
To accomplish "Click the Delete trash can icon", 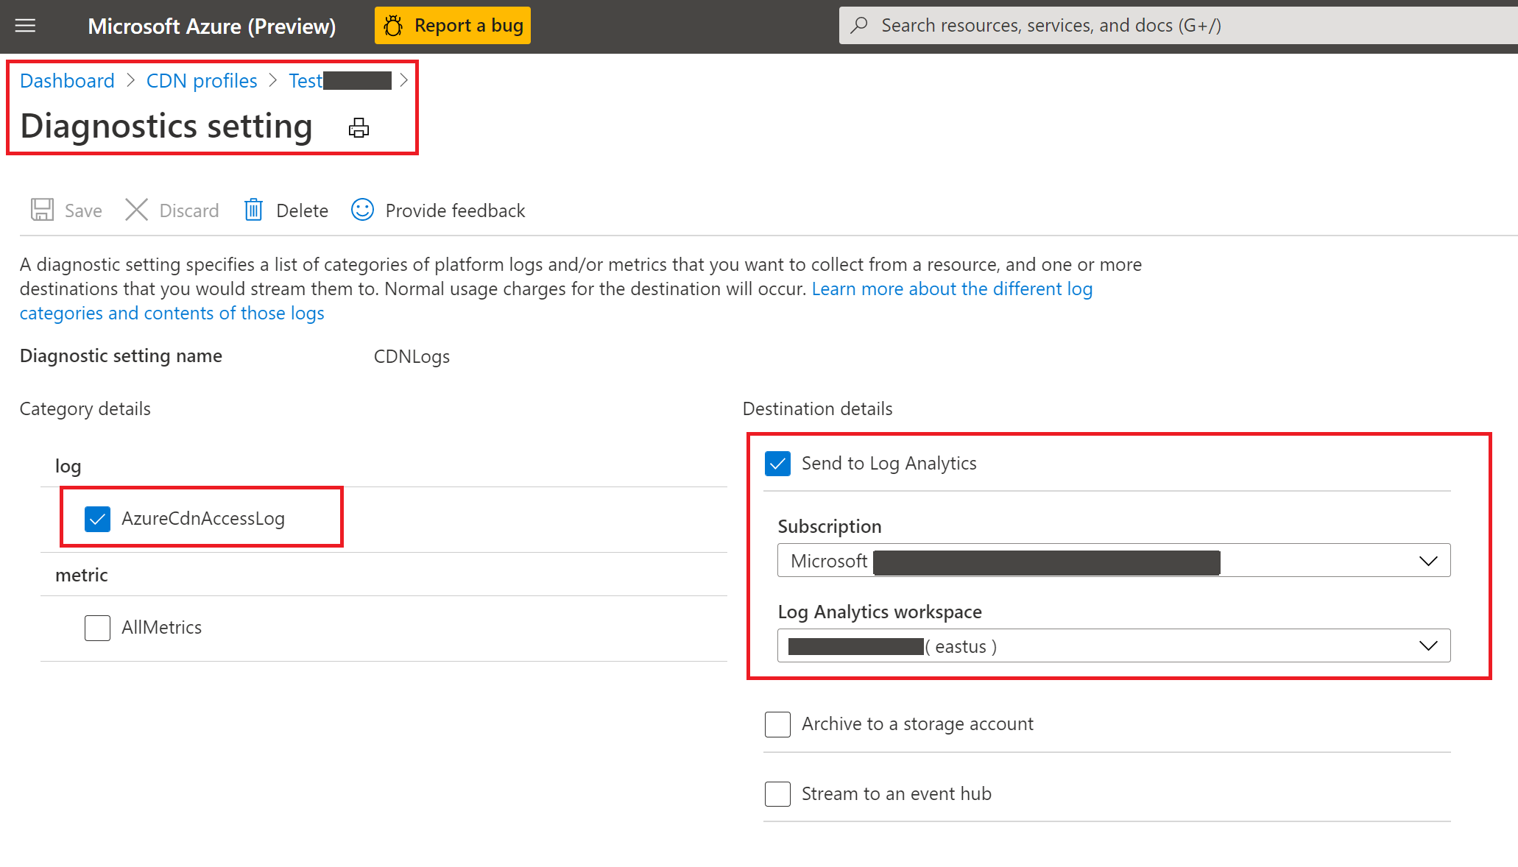I will click(x=253, y=210).
